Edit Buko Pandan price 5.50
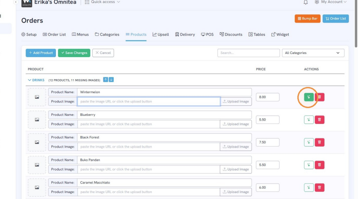Viewport: 358px width, 199px height. [x=268, y=165]
